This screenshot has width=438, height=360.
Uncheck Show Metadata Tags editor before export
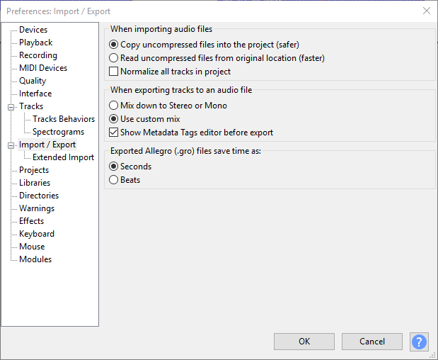coord(114,133)
